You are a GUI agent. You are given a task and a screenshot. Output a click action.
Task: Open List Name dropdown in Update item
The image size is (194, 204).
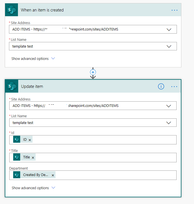169,123
